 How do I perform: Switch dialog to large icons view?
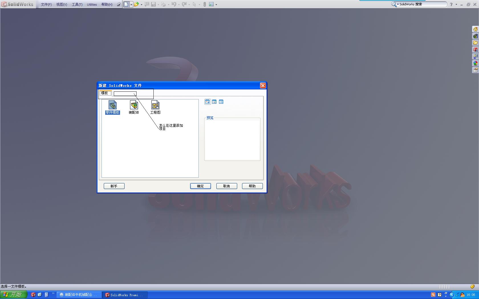[208, 102]
